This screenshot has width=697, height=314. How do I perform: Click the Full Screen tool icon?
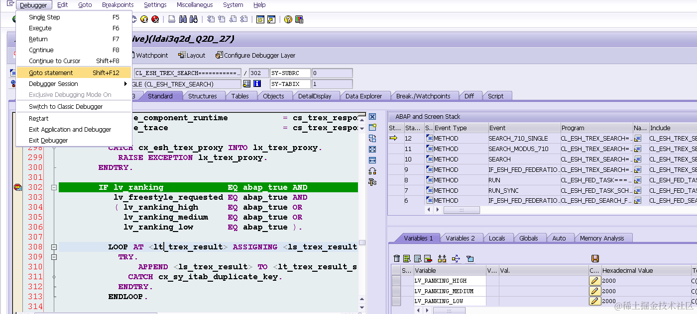click(372, 149)
